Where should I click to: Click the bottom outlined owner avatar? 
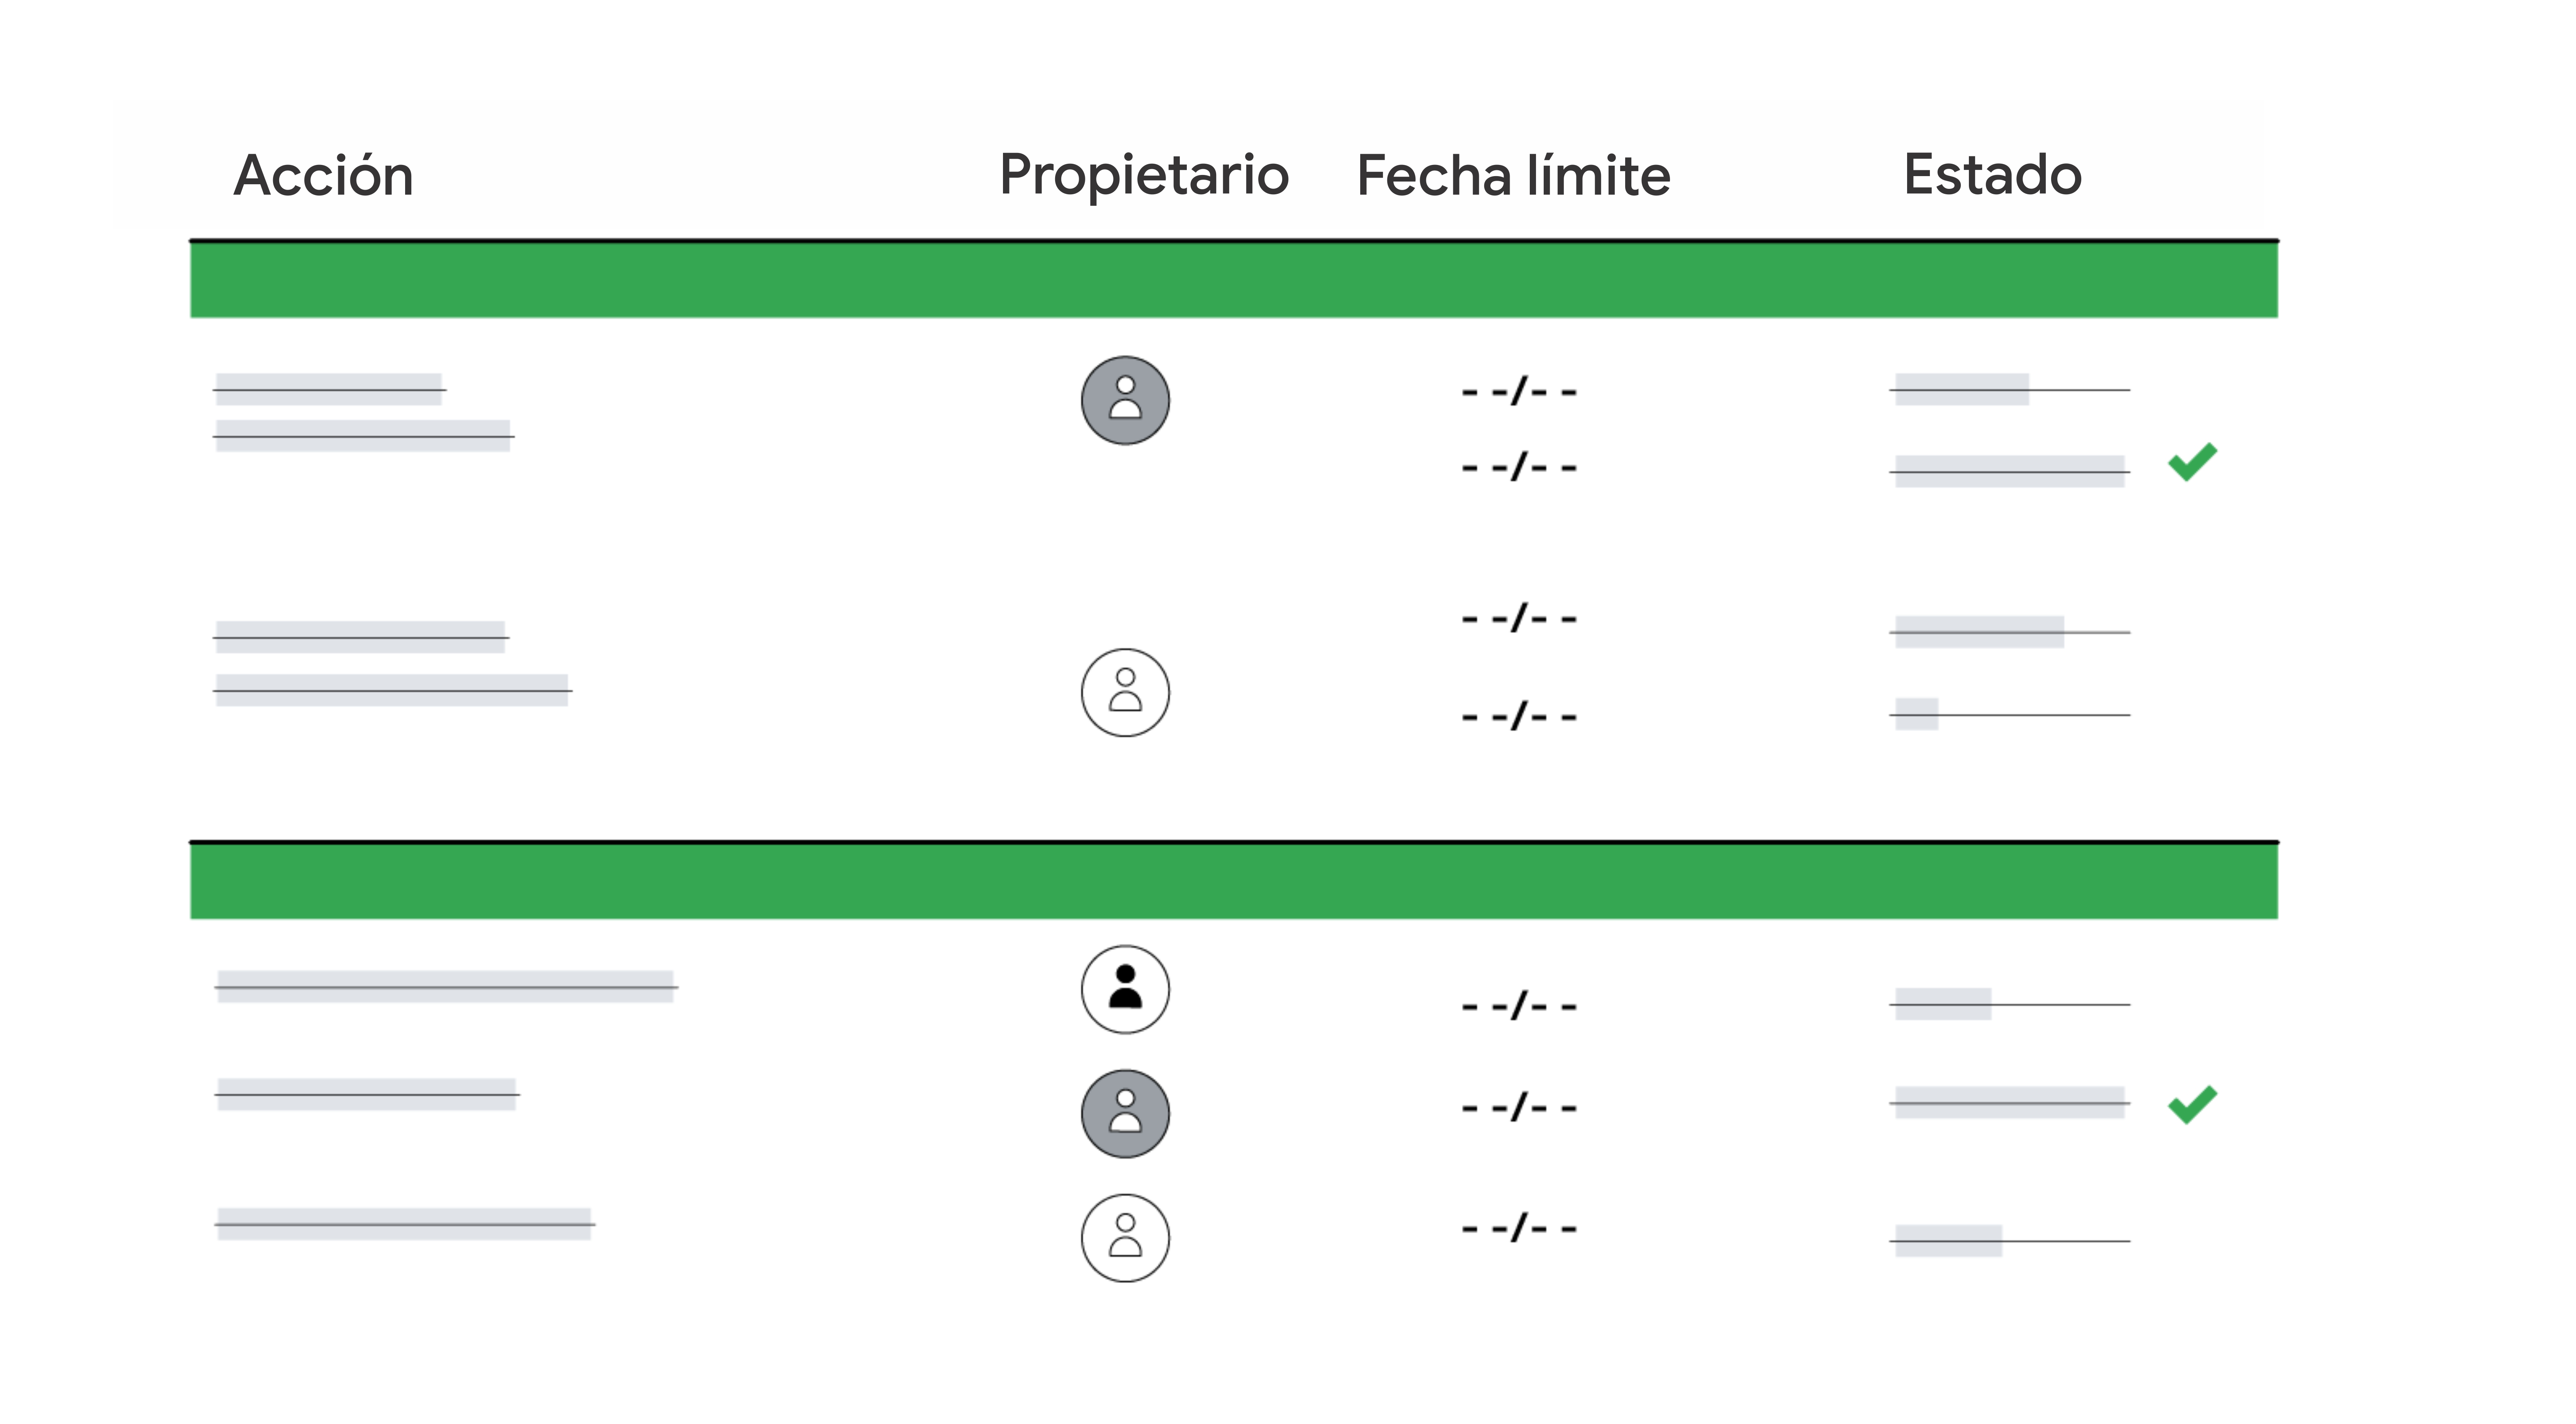click(1125, 1237)
